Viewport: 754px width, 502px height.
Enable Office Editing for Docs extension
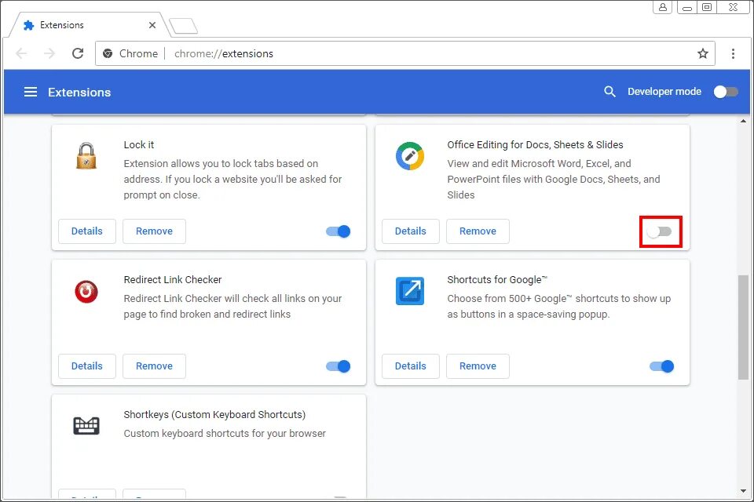click(660, 231)
